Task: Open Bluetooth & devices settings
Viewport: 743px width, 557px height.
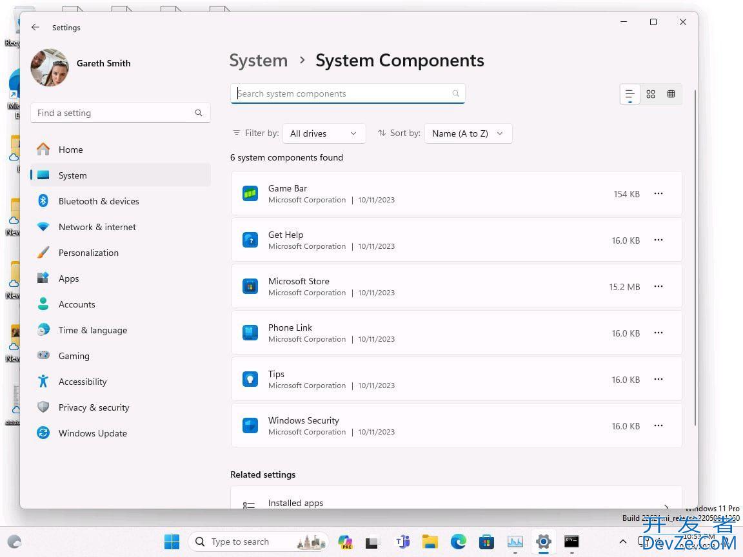Action: (x=121, y=201)
